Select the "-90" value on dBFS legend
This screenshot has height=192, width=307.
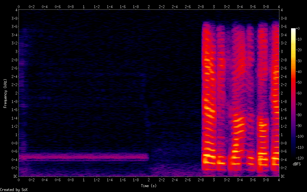point(299,126)
